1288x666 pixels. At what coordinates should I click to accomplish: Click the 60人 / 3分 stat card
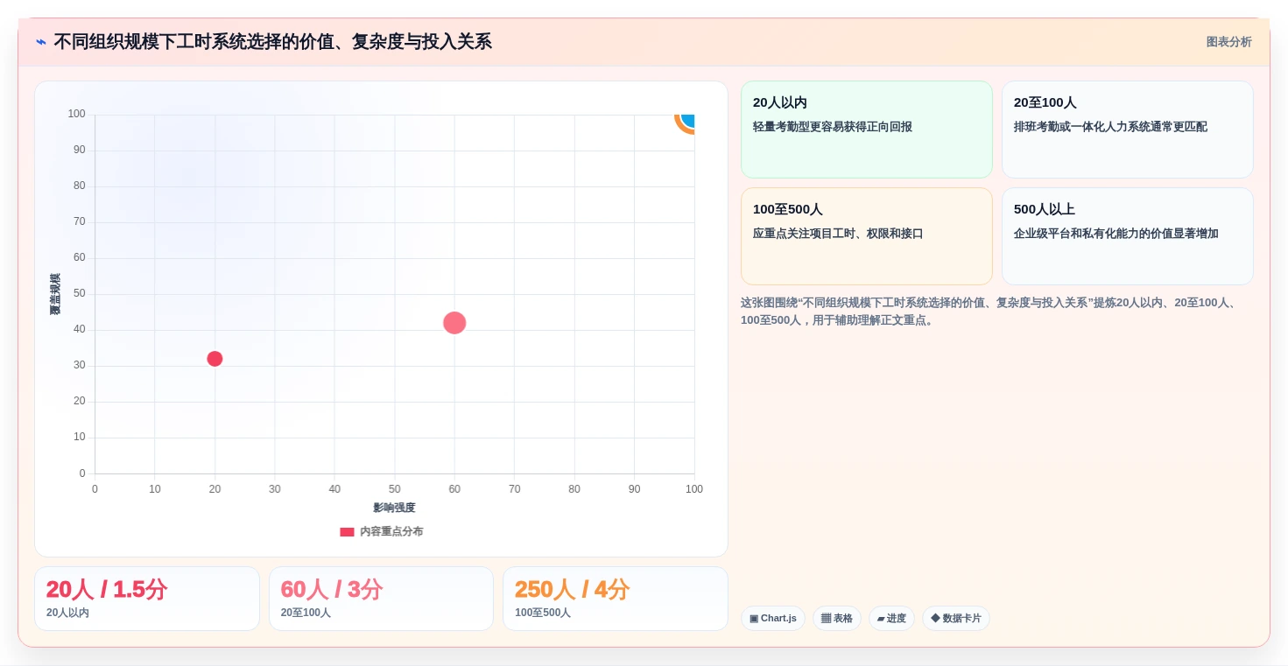tap(381, 599)
